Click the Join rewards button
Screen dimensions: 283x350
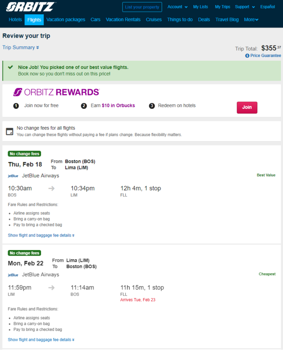tap(247, 108)
